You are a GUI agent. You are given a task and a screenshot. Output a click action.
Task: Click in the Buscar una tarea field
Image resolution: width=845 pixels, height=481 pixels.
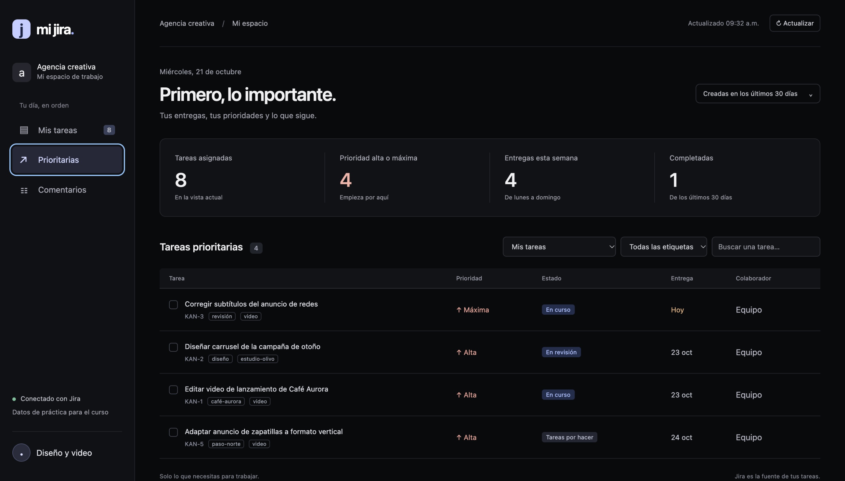(766, 247)
